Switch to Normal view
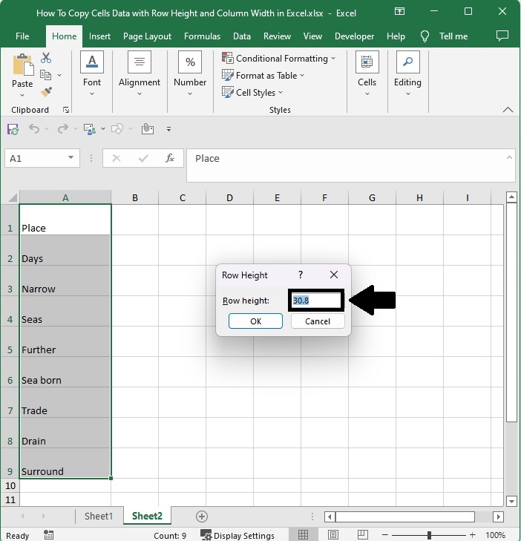Viewport: 521px width, 541px height. click(x=303, y=535)
